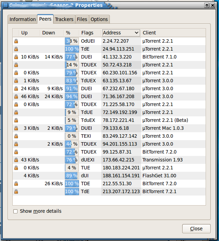Sort peers by the Down column
219x241 pixels.
[x=52, y=33]
